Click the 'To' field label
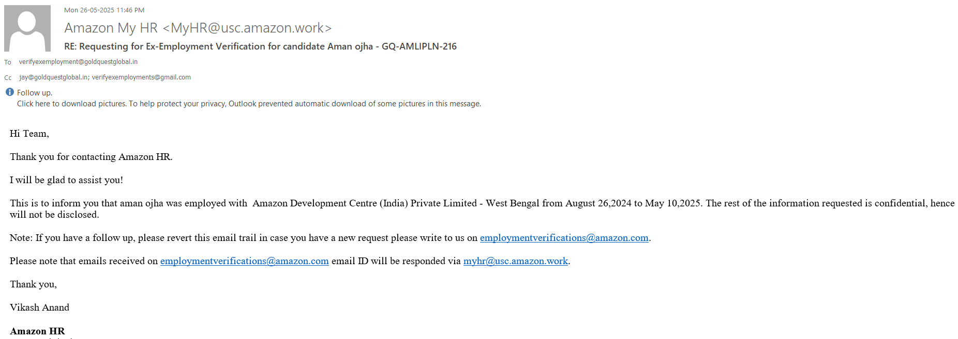Viewport: 958px width, 339px height. click(8, 62)
